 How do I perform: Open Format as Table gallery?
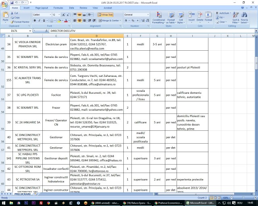(x=171, y=18)
